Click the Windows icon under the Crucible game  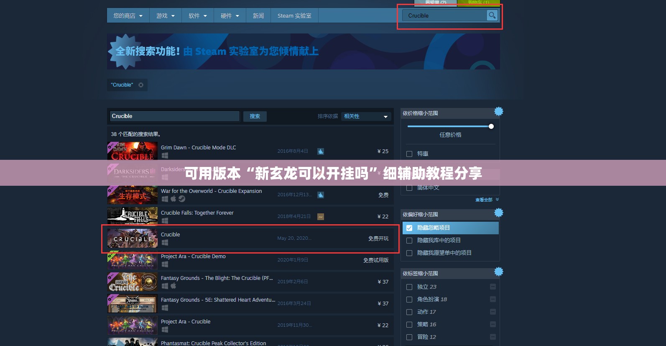coord(165,243)
